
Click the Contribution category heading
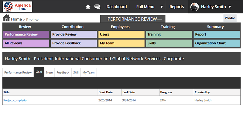point(73,27)
